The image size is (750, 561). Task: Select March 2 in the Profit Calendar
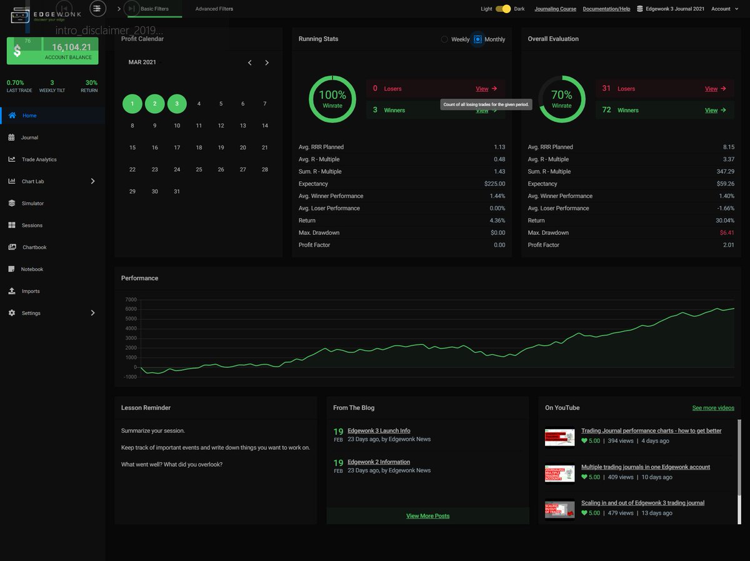[155, 104]
